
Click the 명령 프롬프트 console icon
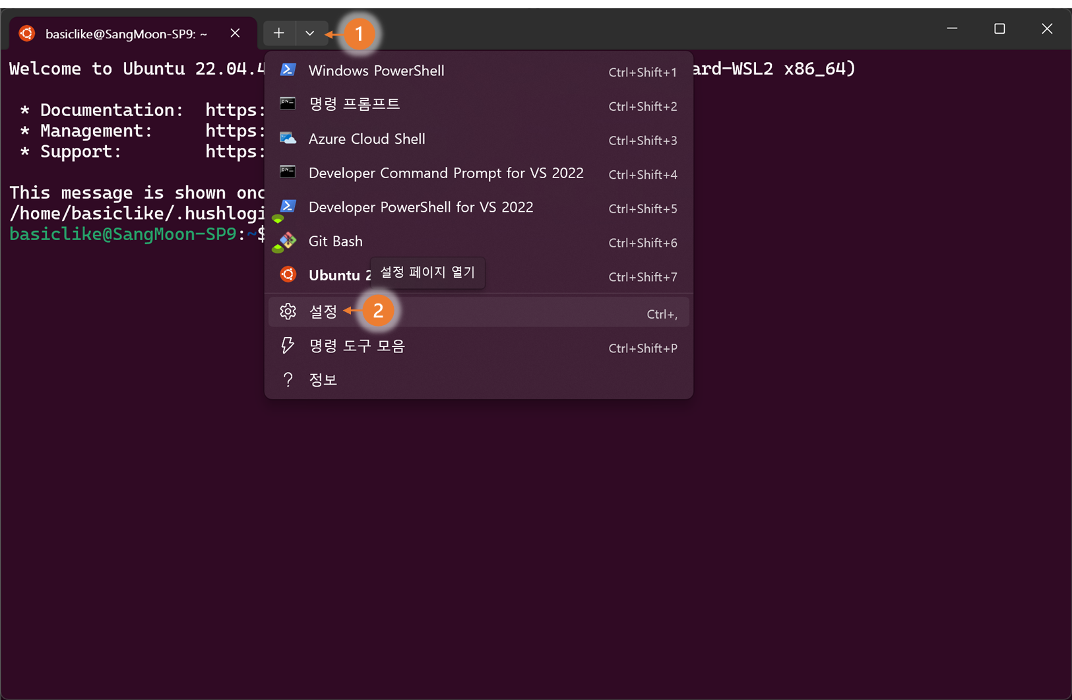pyautogui.click(x=288, y=104)
